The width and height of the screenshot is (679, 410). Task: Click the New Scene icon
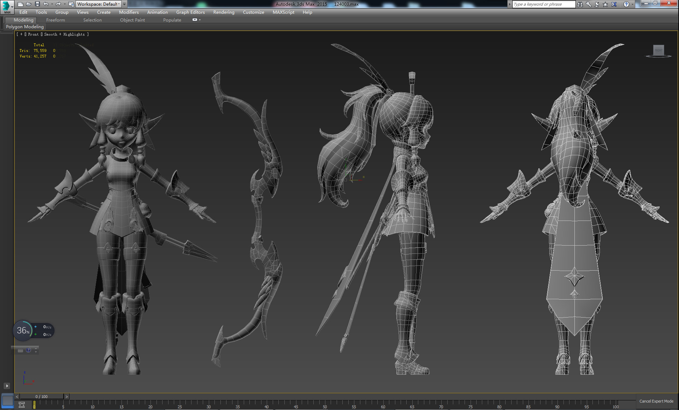(x=20, y=4)
